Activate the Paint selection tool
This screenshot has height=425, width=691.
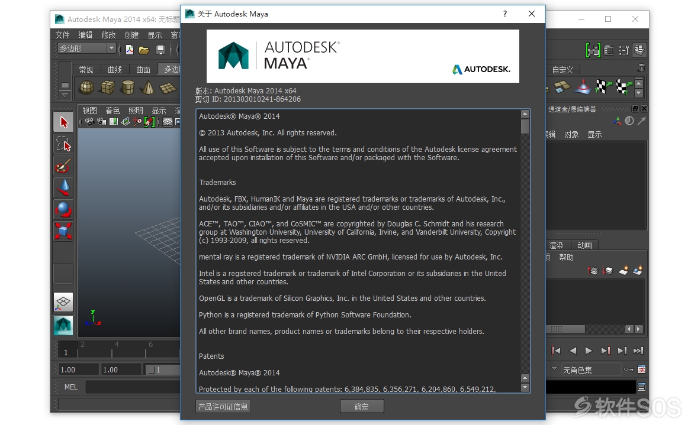[63, 166]
